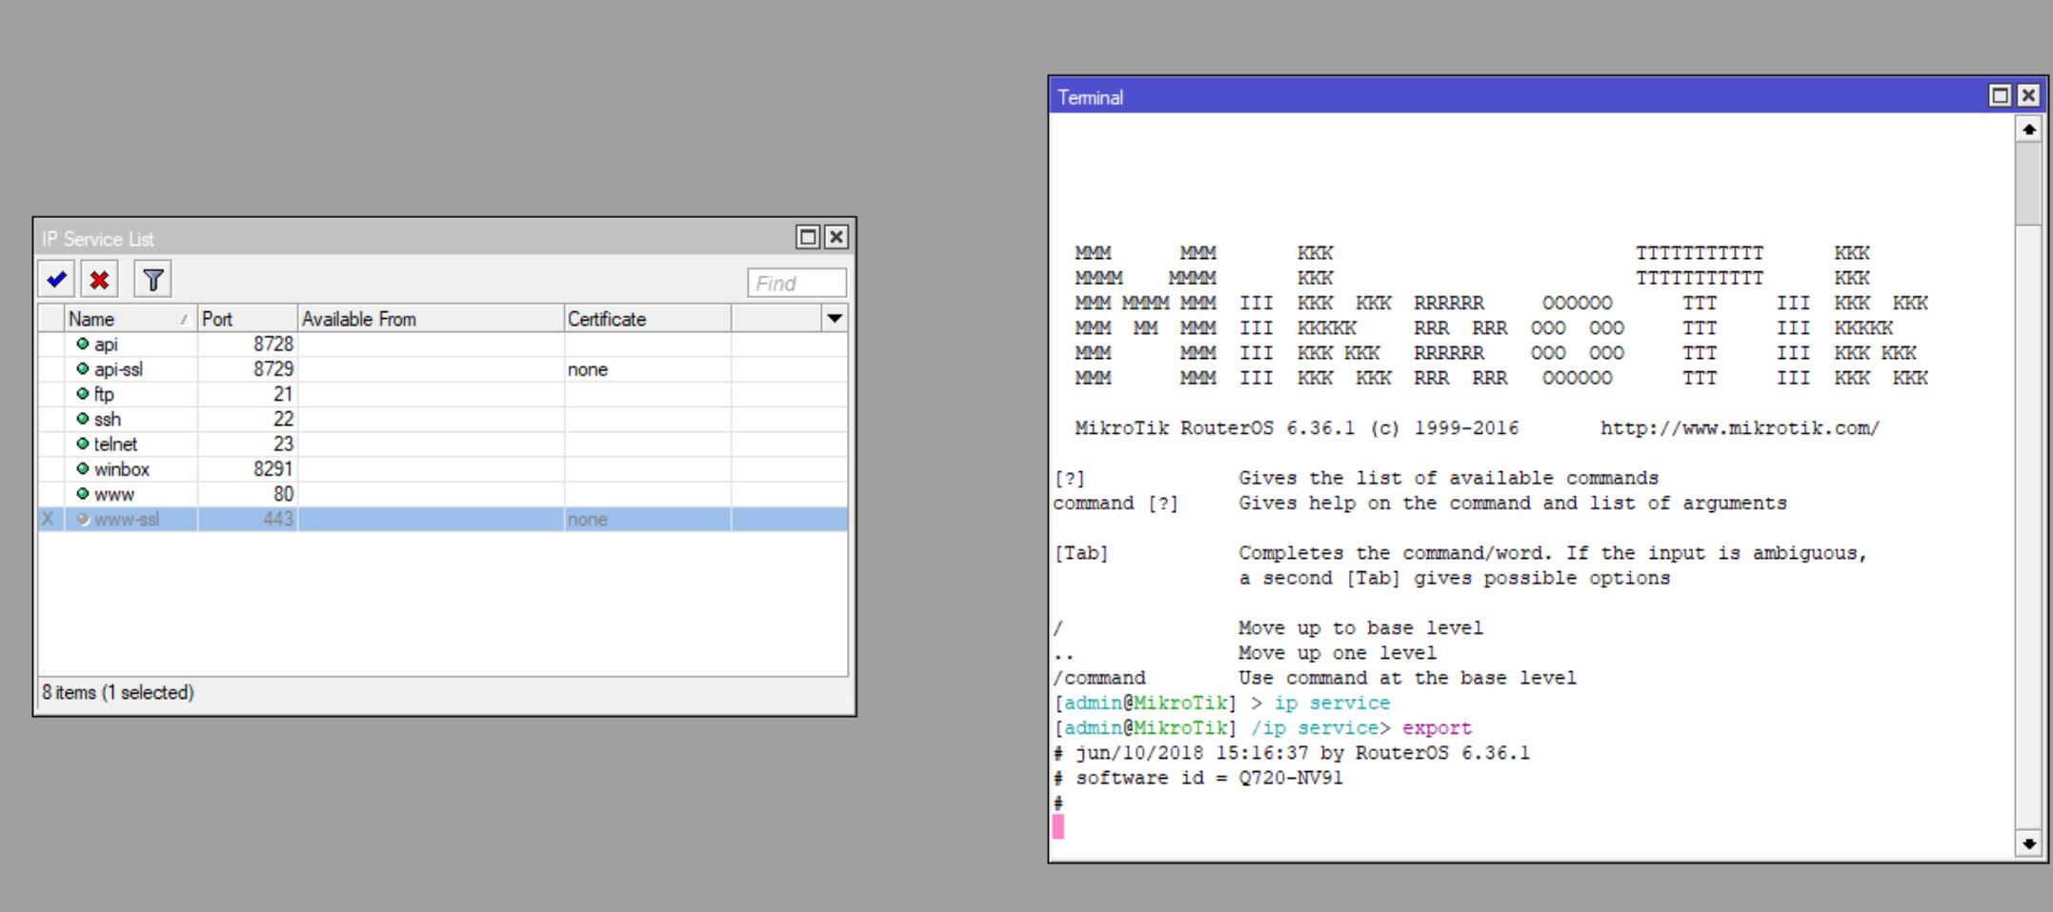Click the 'export' command text in Terminal

(1437, 728)
